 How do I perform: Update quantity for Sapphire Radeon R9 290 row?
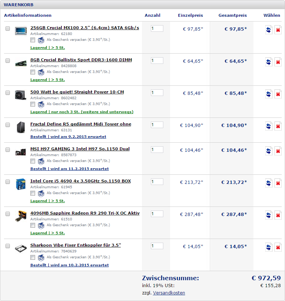point(269,215)
